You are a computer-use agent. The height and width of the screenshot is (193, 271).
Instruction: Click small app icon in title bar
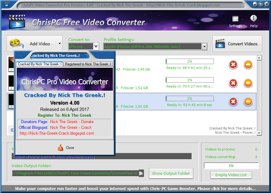(x=7, y=4)
